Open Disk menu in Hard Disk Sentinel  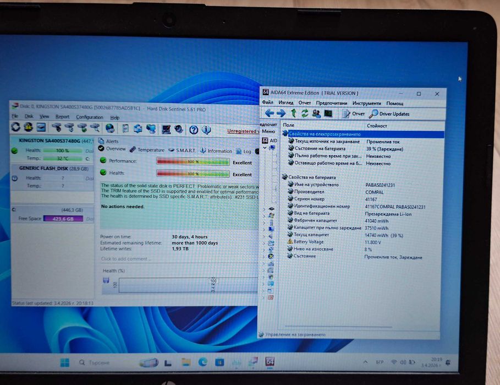29,116
